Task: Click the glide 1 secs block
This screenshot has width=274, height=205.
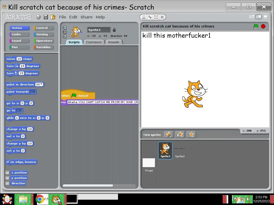Action: pyautogui.click(x=28, y=118)
